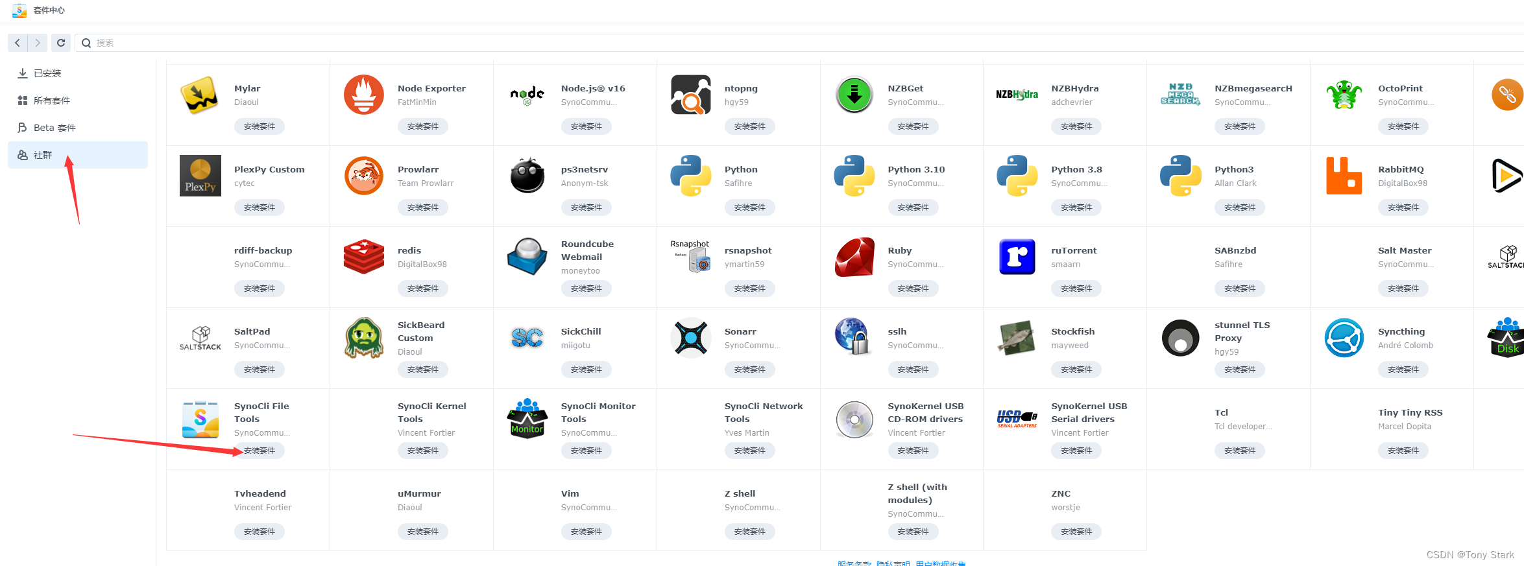Click the stunnel TLS Proxy icon

1181,338
